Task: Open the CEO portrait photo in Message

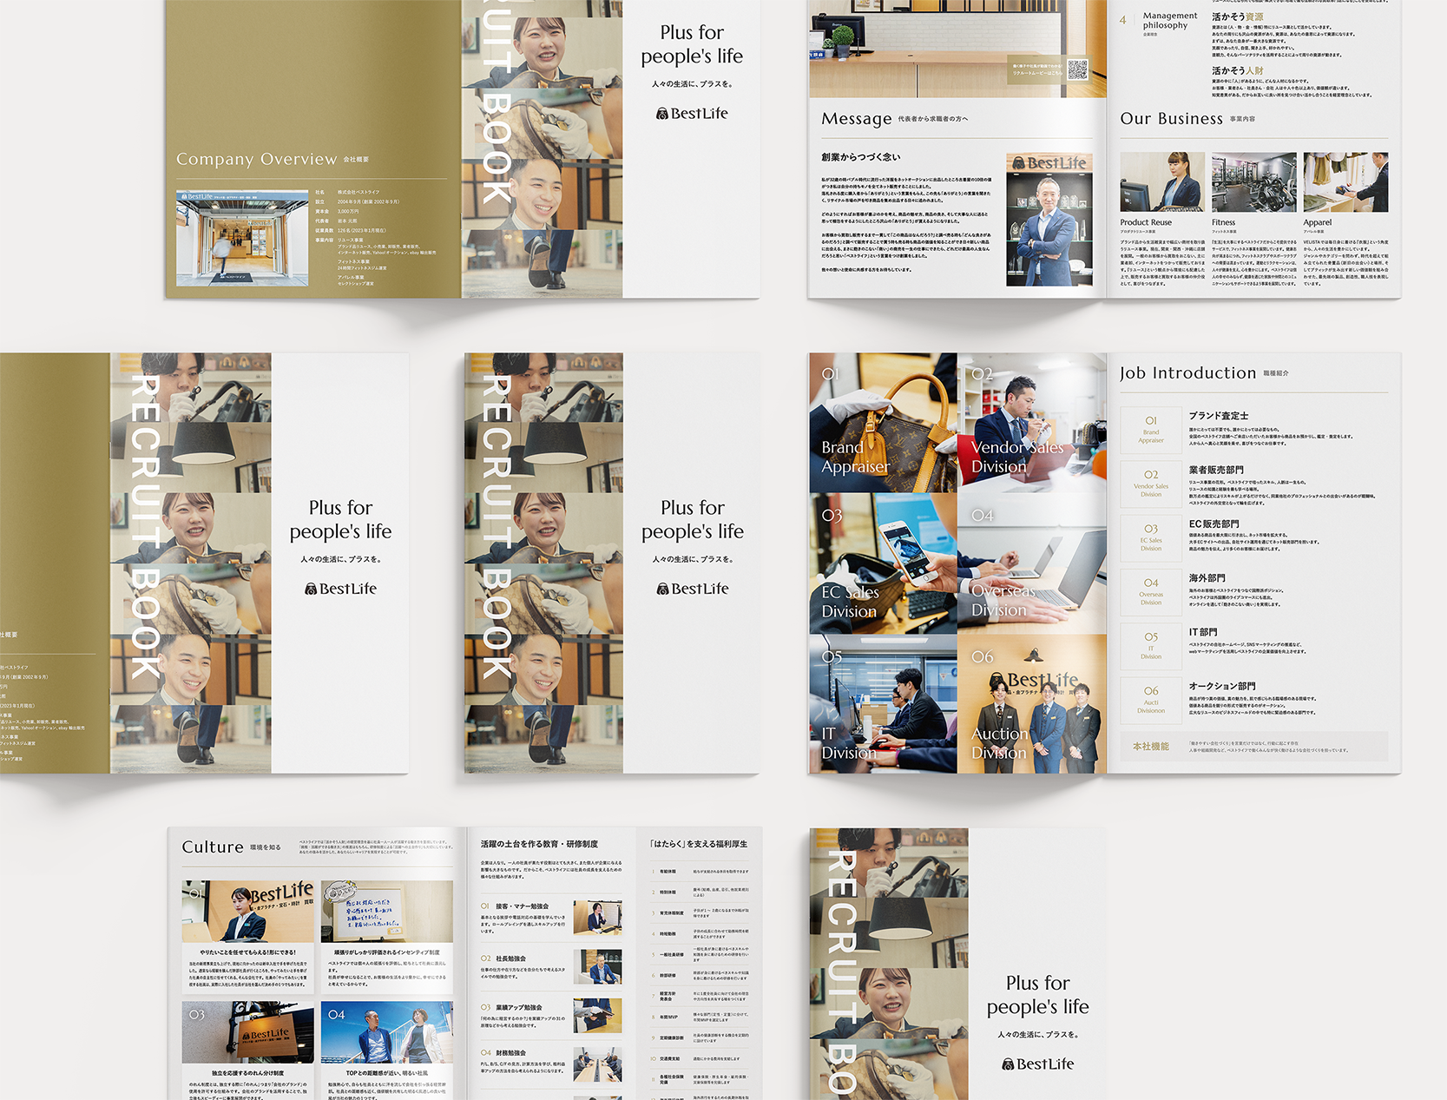Action: (x=1049, y=220)
